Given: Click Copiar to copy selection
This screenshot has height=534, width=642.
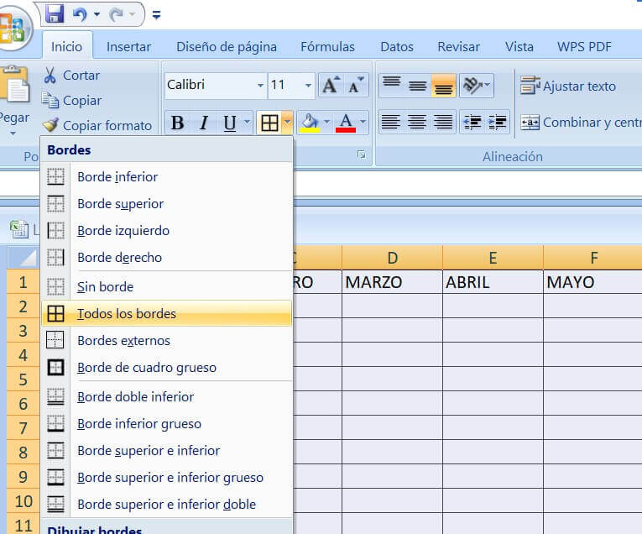Looking at the screenshot, I should pos(72,100).
